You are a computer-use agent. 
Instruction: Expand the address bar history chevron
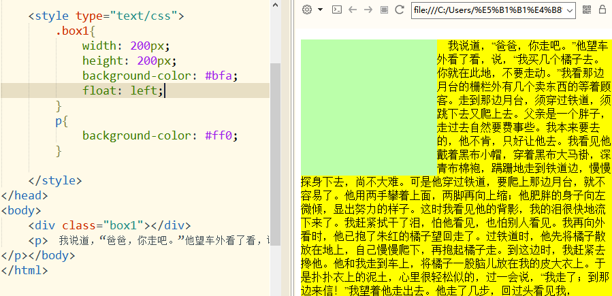point(569,10)
